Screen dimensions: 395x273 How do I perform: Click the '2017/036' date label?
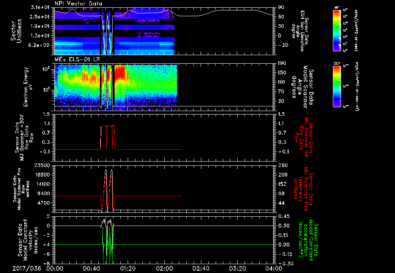pyautogui.click(x=27, y=268)
